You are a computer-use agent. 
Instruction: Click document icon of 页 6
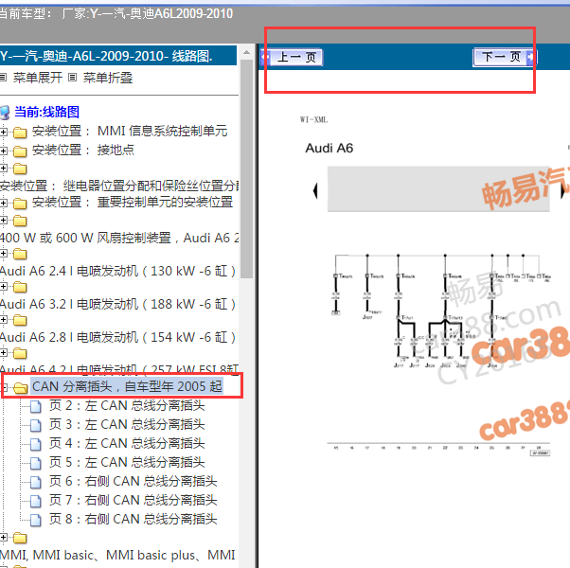click(36, 482)
